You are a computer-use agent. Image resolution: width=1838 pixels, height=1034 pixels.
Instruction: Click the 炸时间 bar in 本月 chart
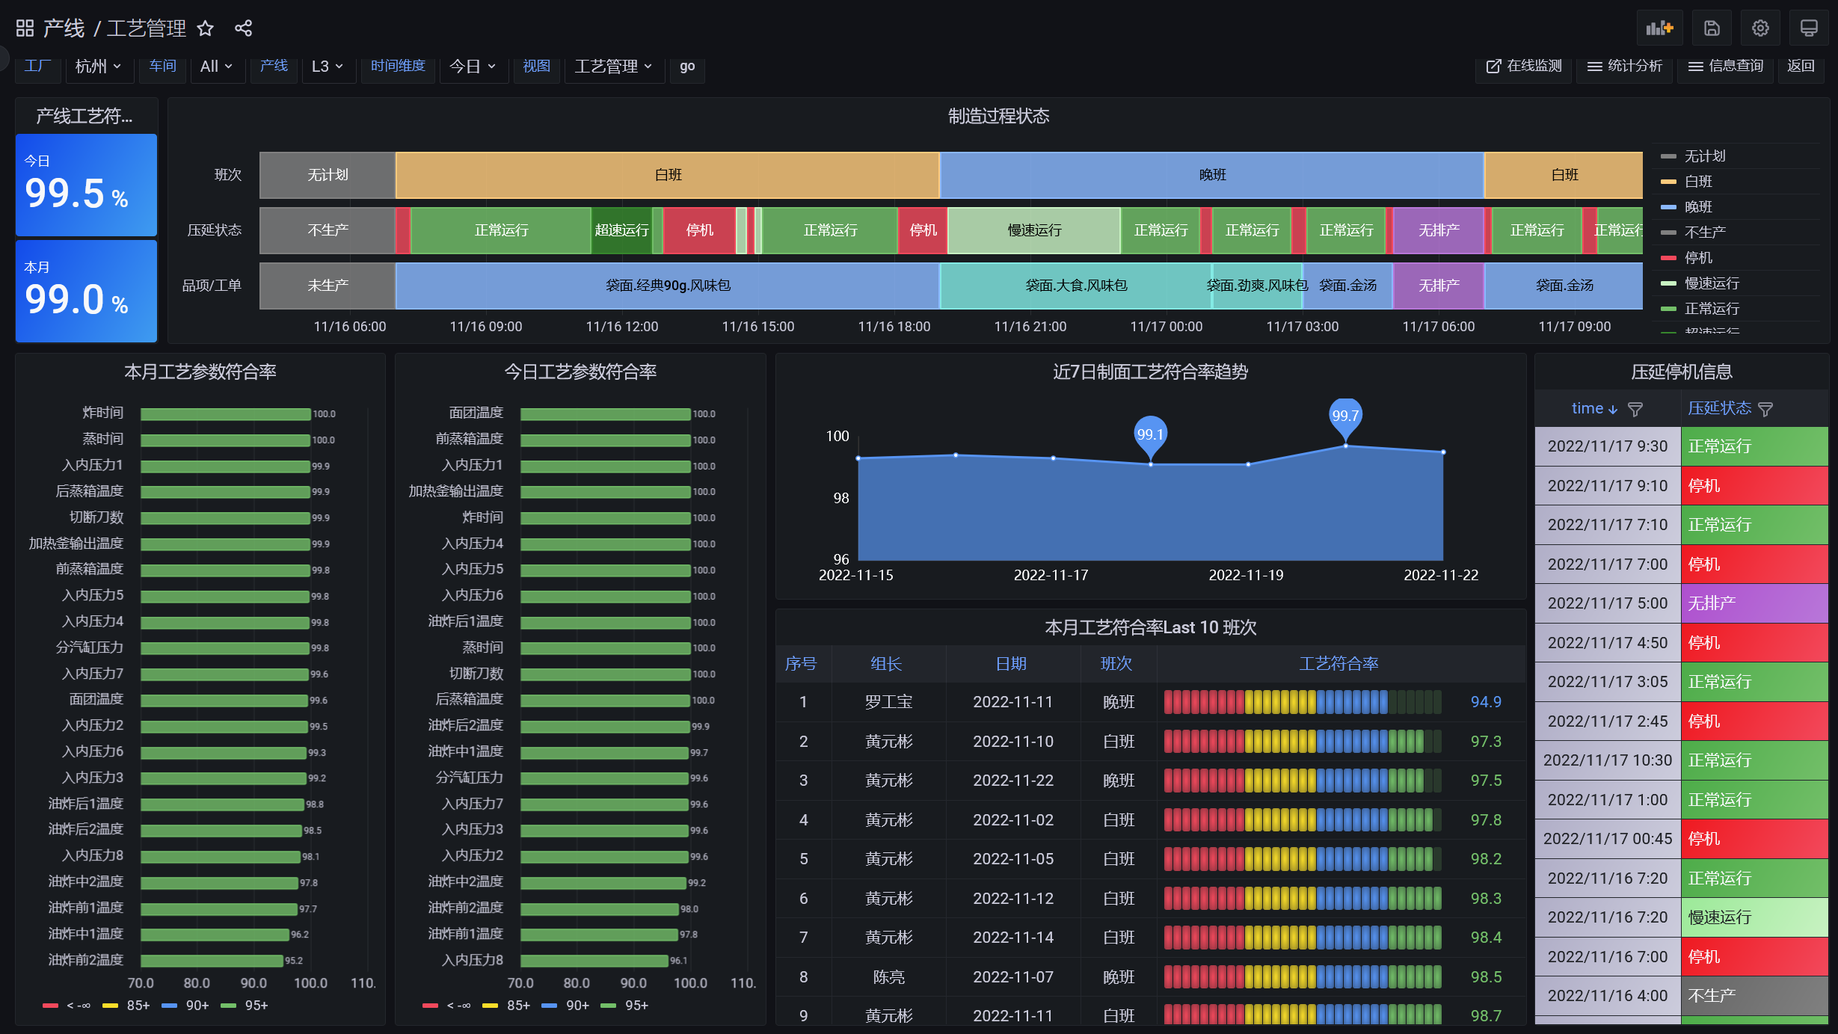[x=225, y=414]
